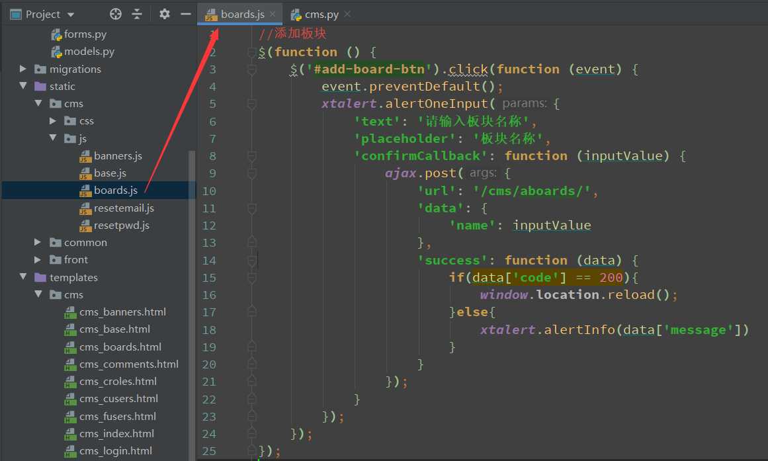Open cms_login.html
Screen dimensions: 768x461
[116, 450]
